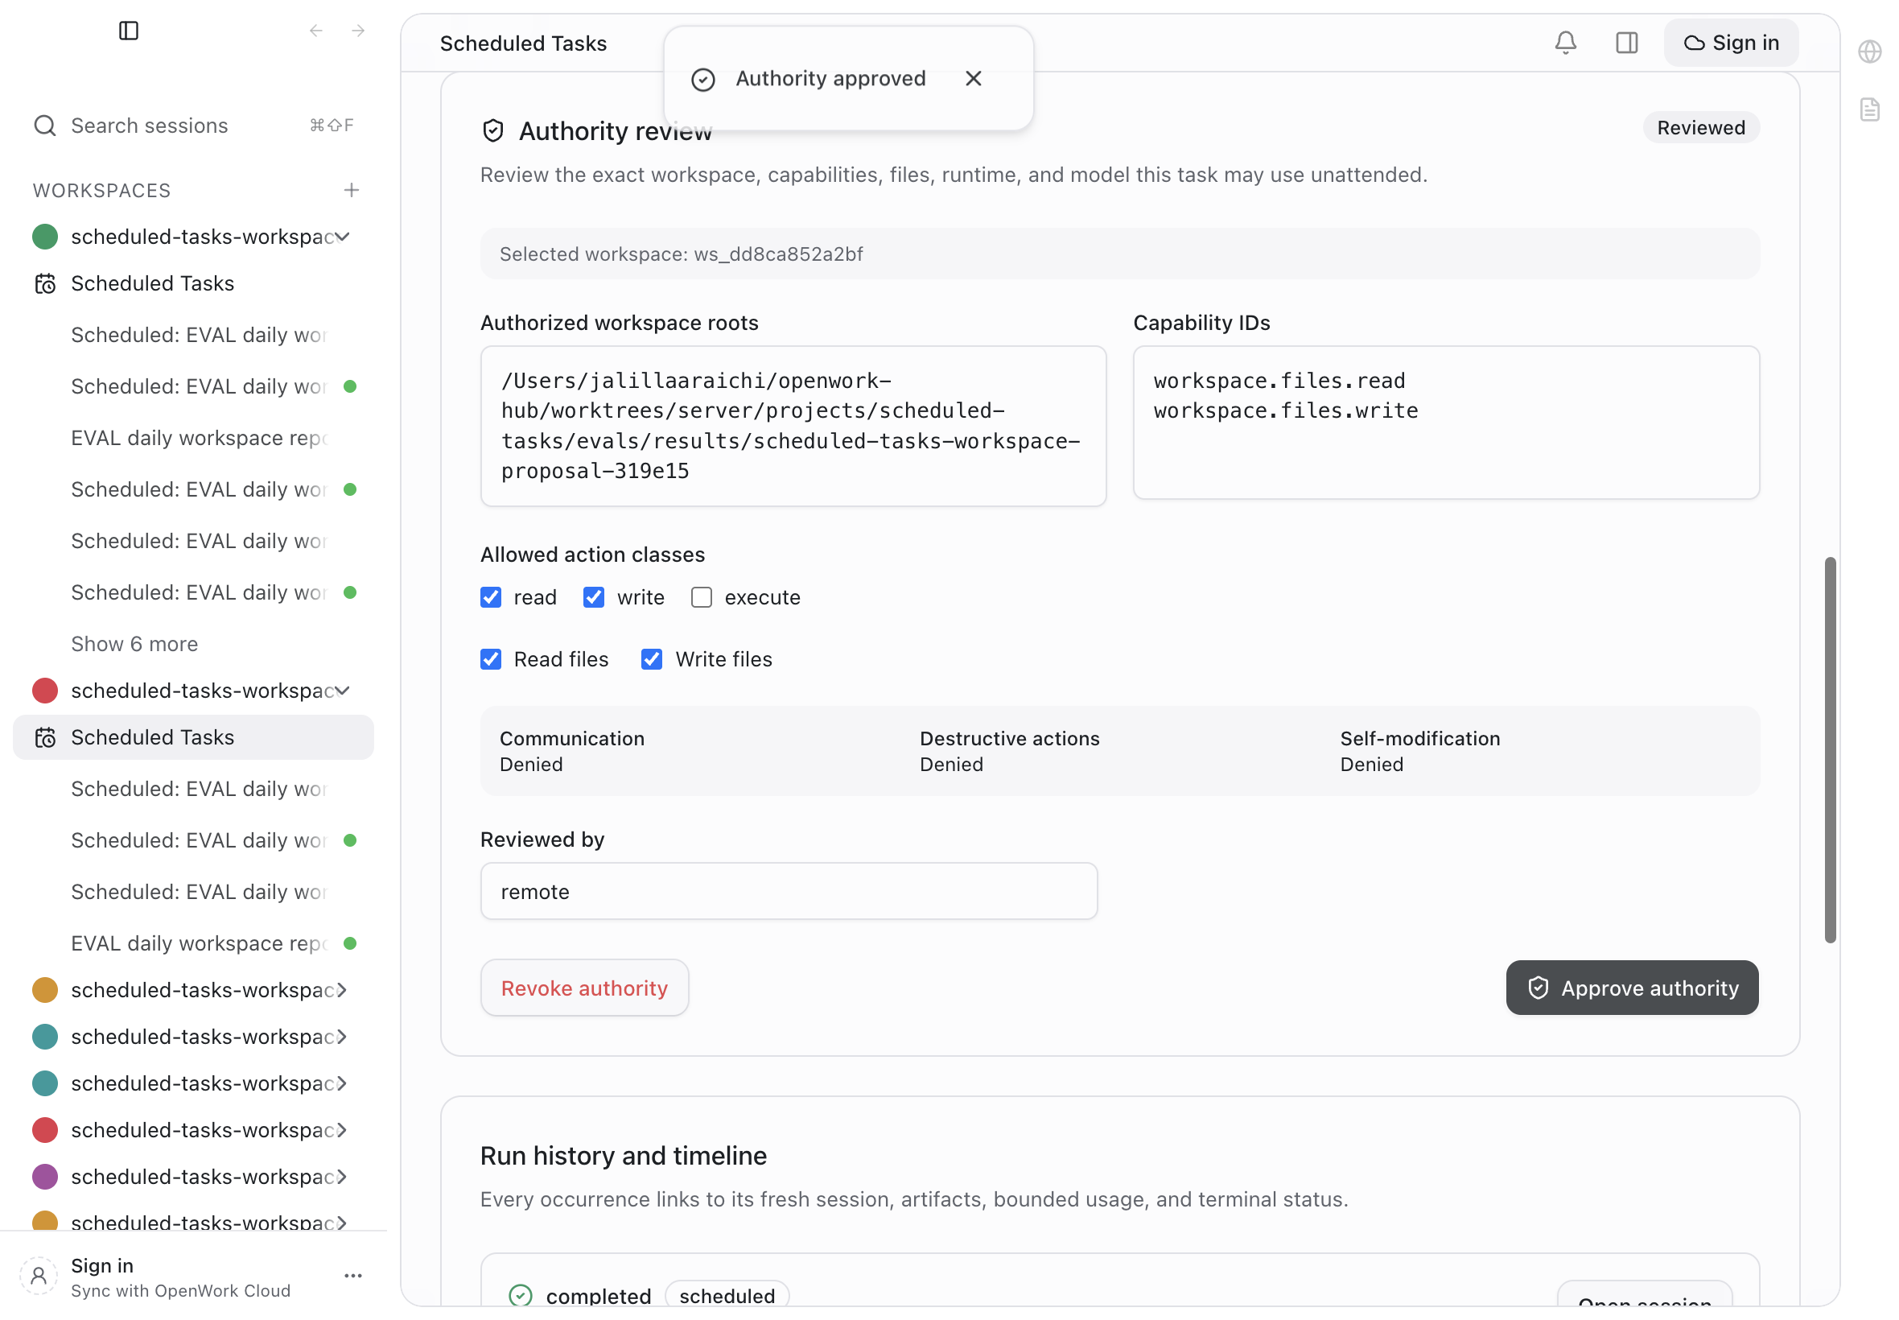1899x1320 pixels.
Task: Expand the first orange scheduled-tasks workspace
Action: coord(341,989)
